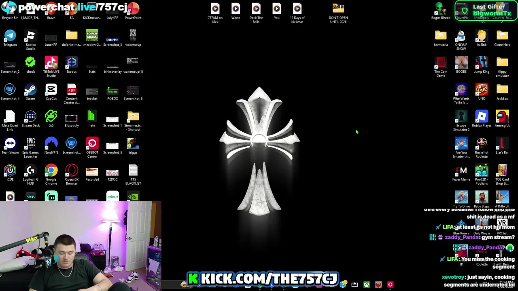Open the check green checkmark icon
Image resolution: width=518 pixels, height=291 pixels.
(x=30, y=65)
